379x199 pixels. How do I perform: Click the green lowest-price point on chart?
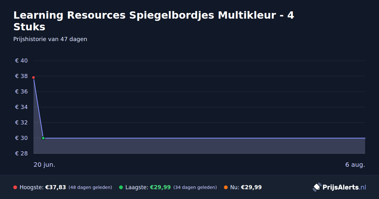(43, 138)
